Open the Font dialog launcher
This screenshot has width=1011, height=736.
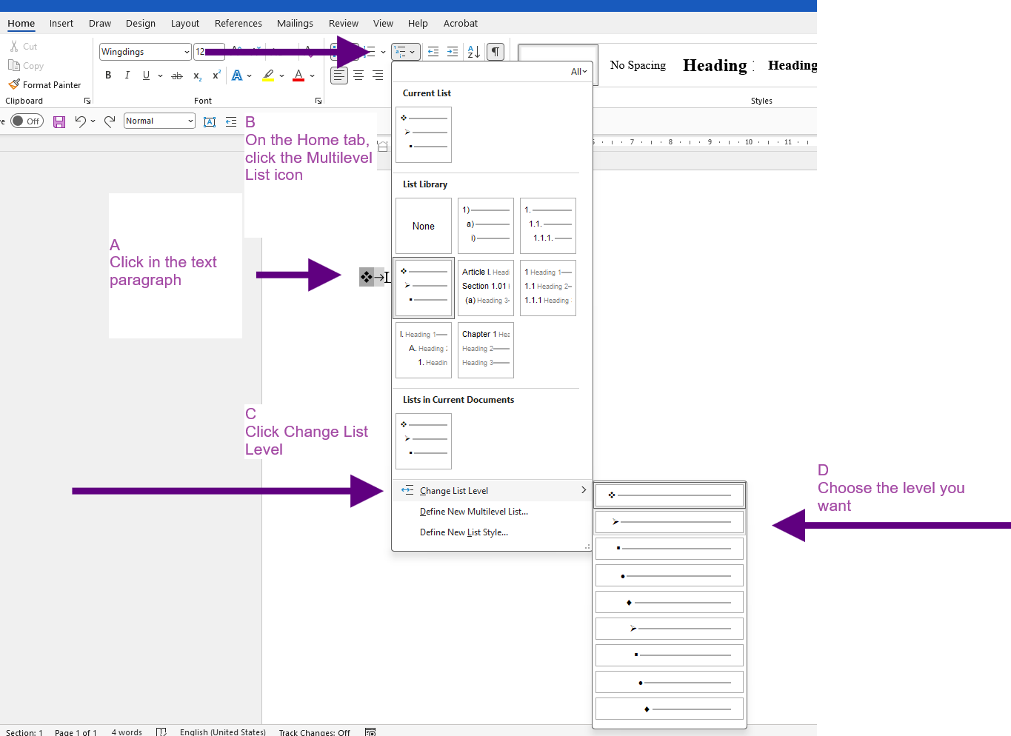click(x=318, y=101)
